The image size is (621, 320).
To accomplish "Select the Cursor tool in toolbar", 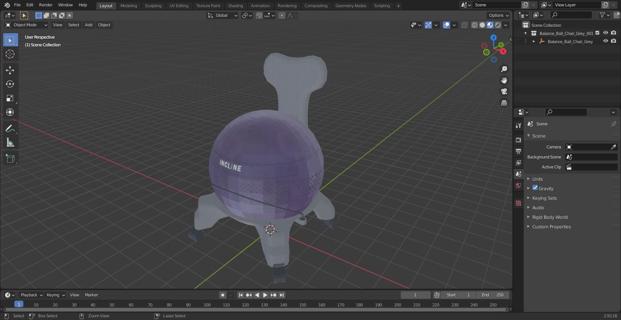I will pyautogui.click(x=10, y=54).
